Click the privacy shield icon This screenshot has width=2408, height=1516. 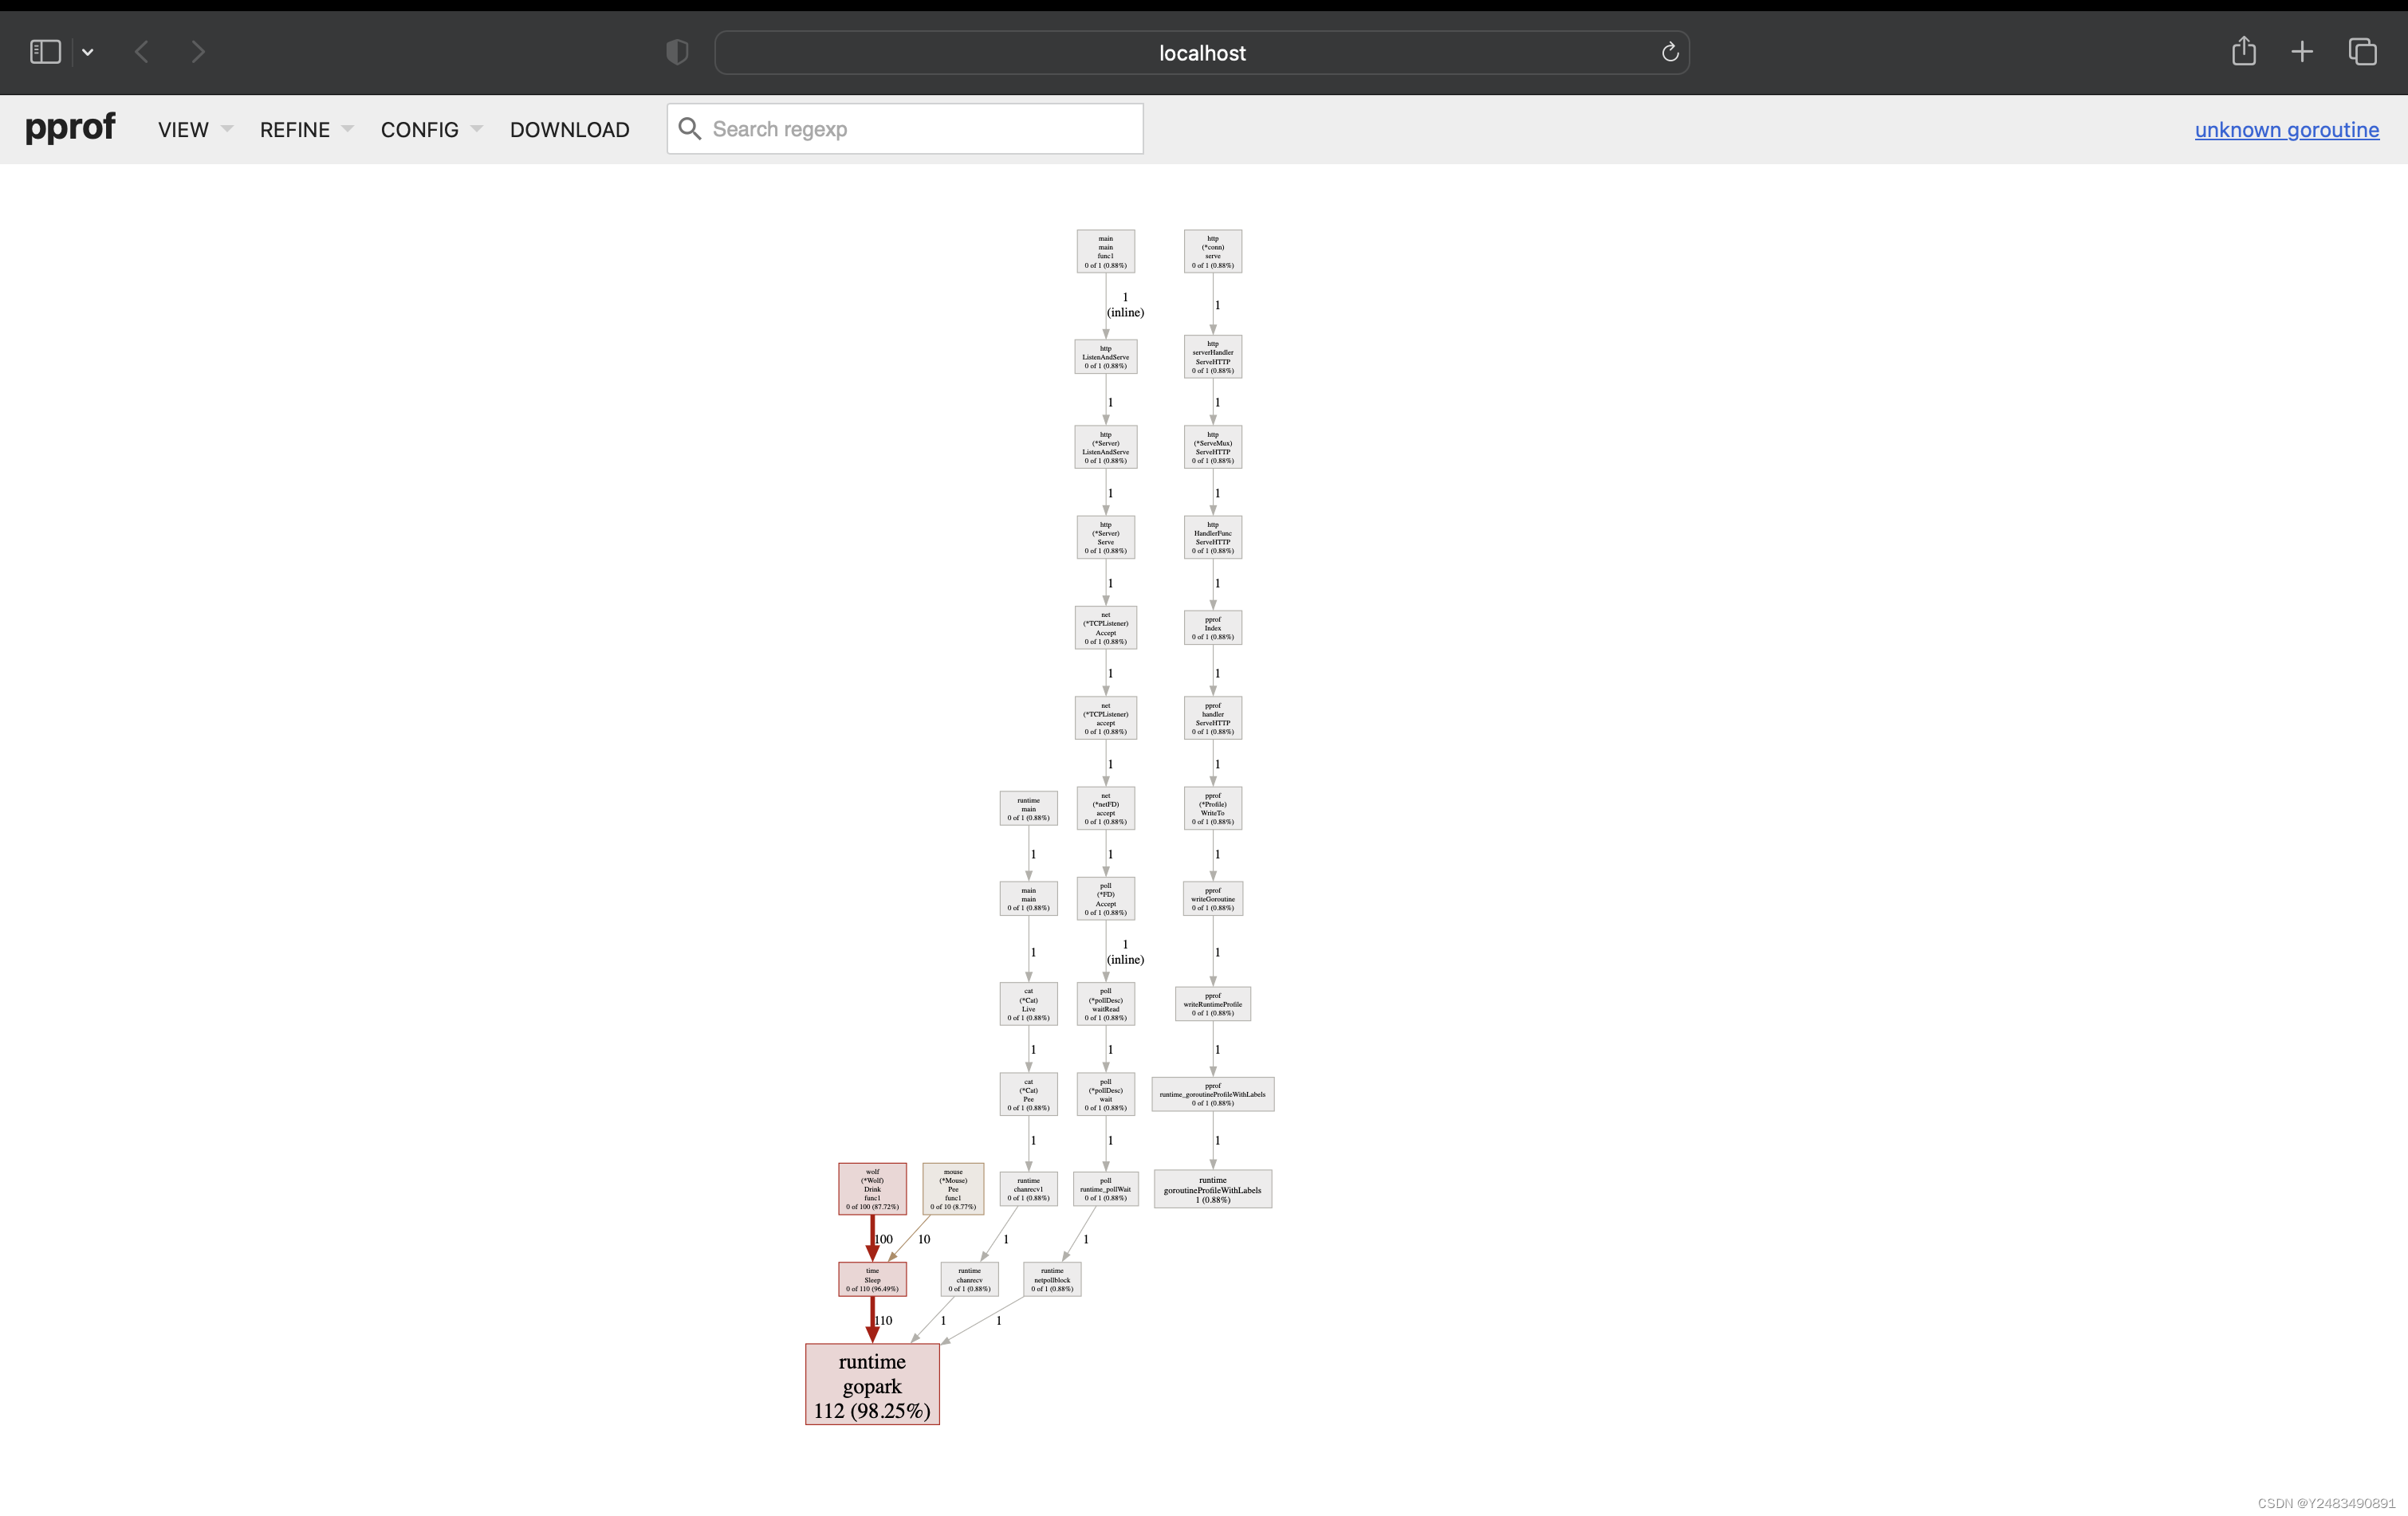click(677, 52)
